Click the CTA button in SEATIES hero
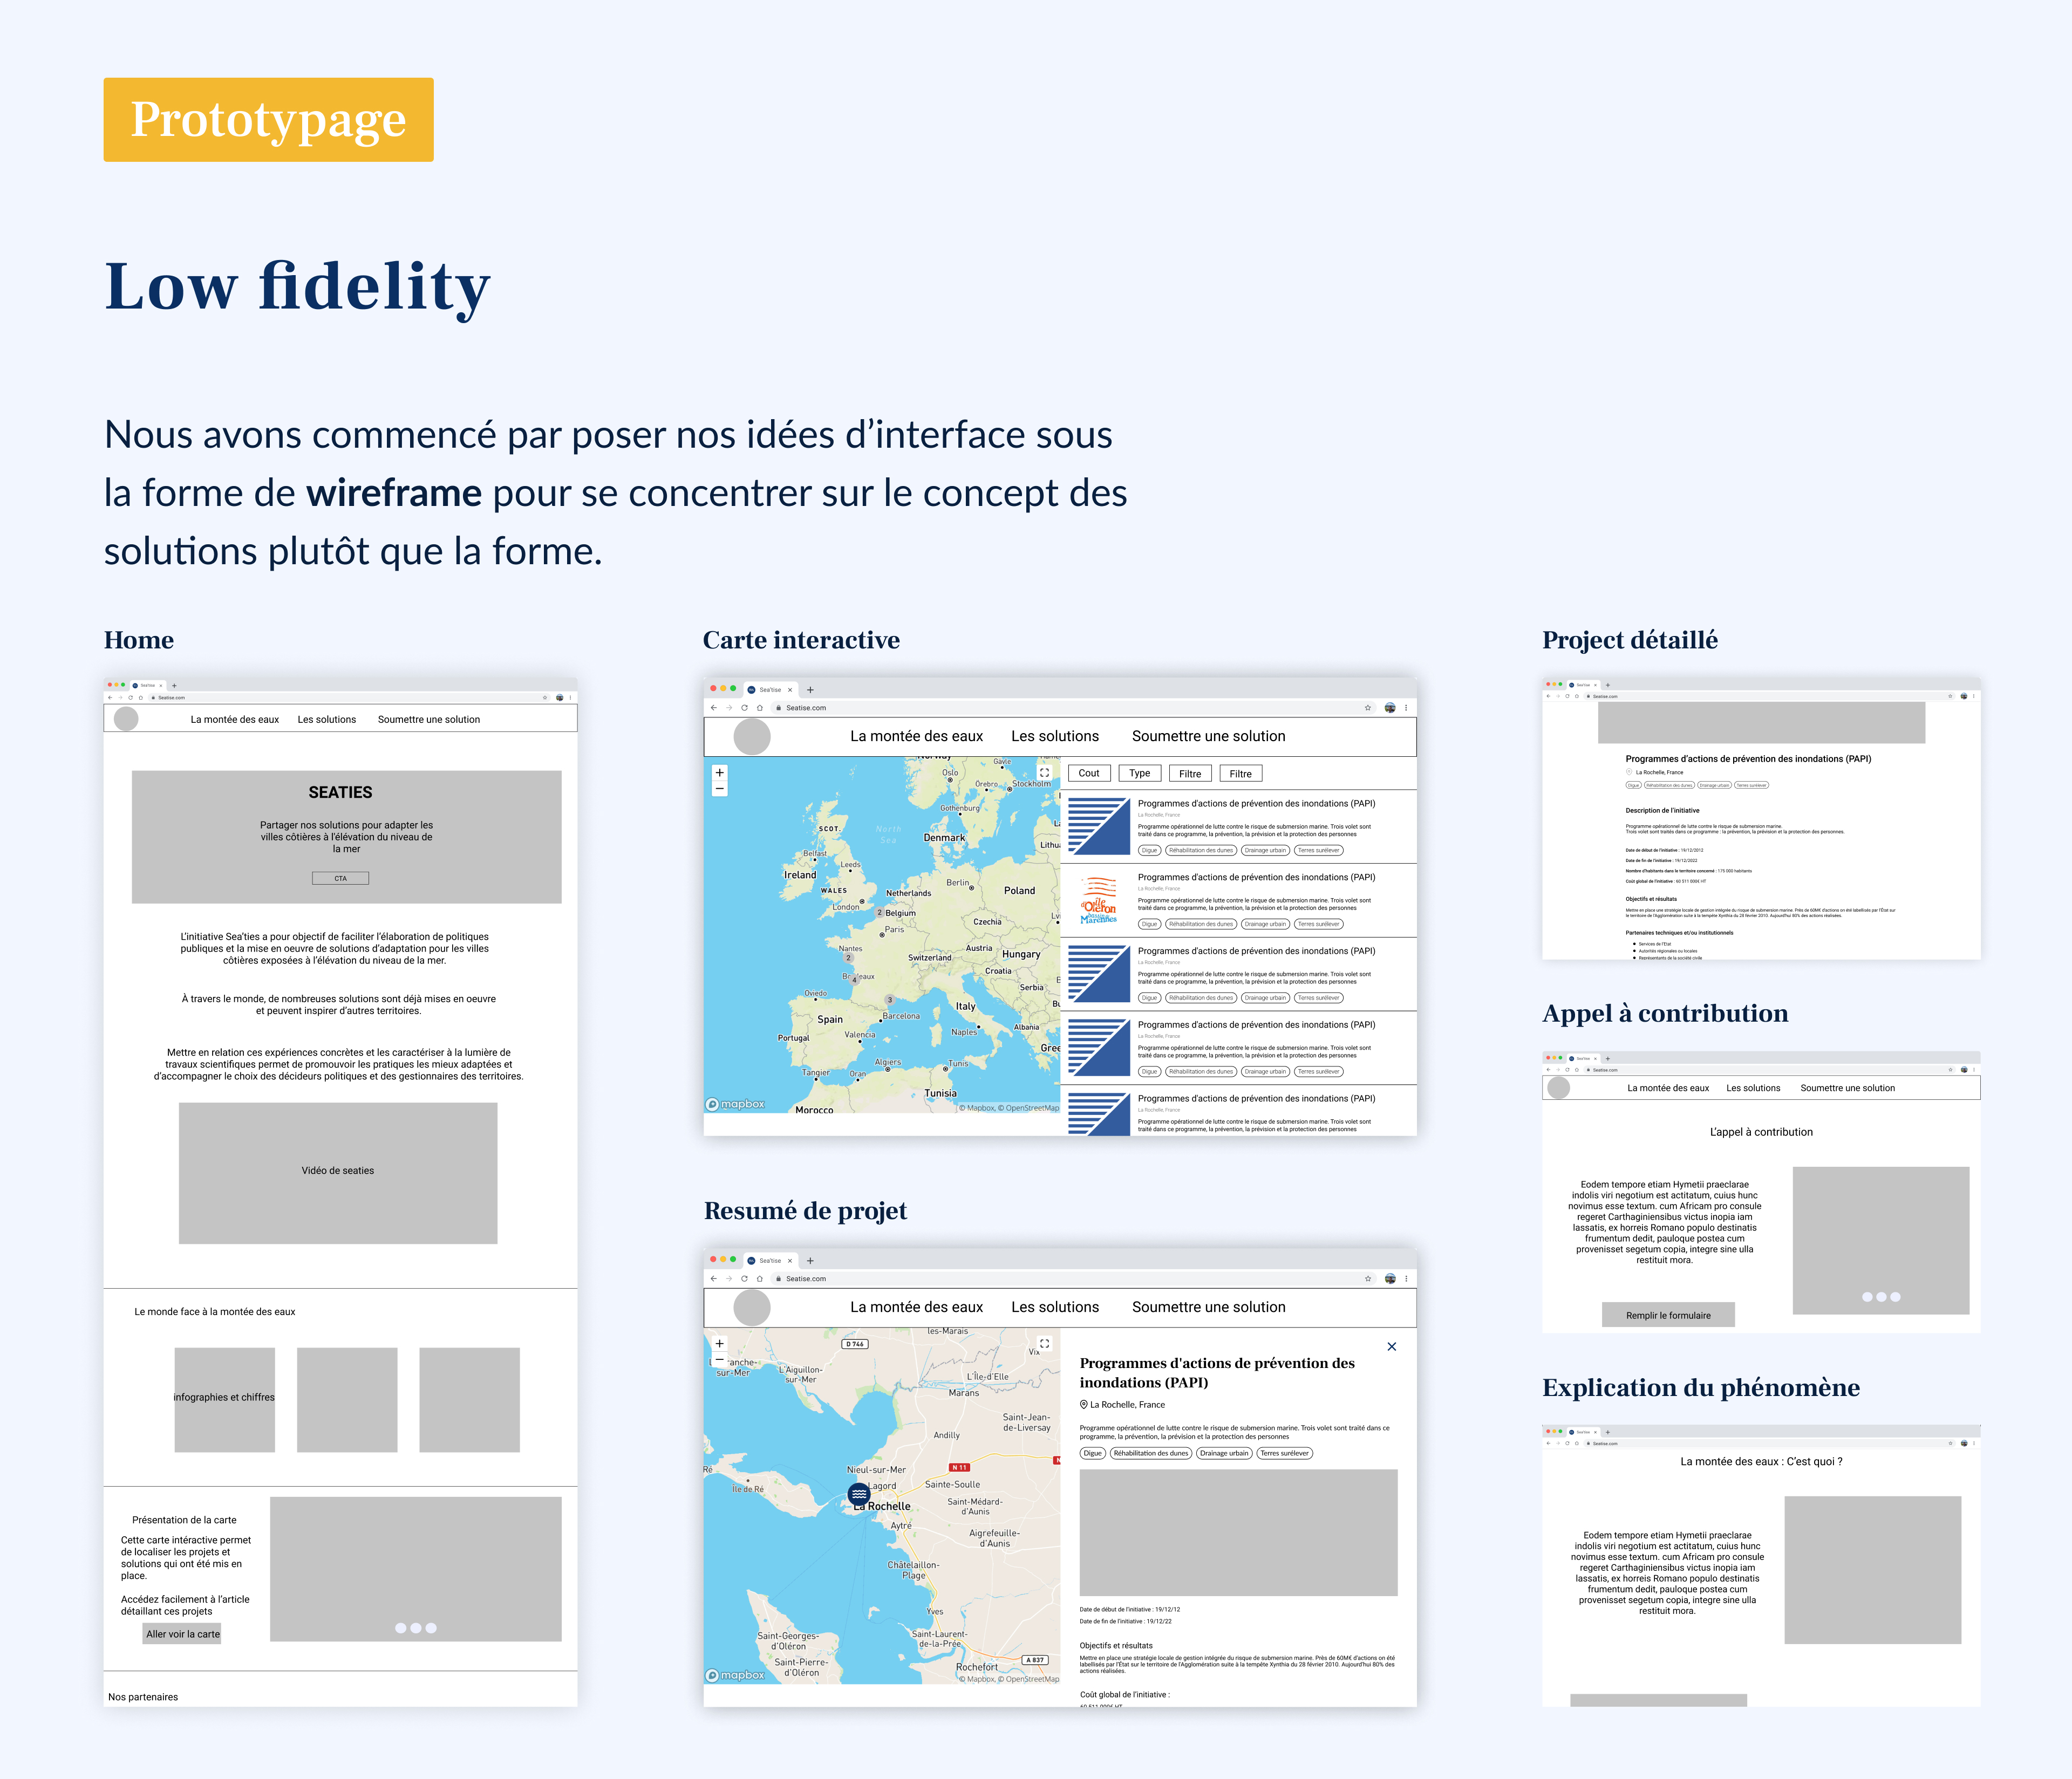 click(x=340, y=879)
